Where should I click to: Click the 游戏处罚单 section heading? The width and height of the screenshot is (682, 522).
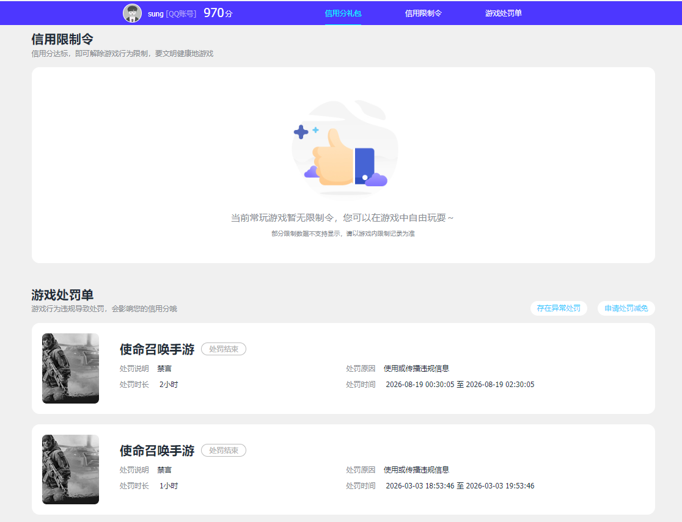tap(62, 295)
